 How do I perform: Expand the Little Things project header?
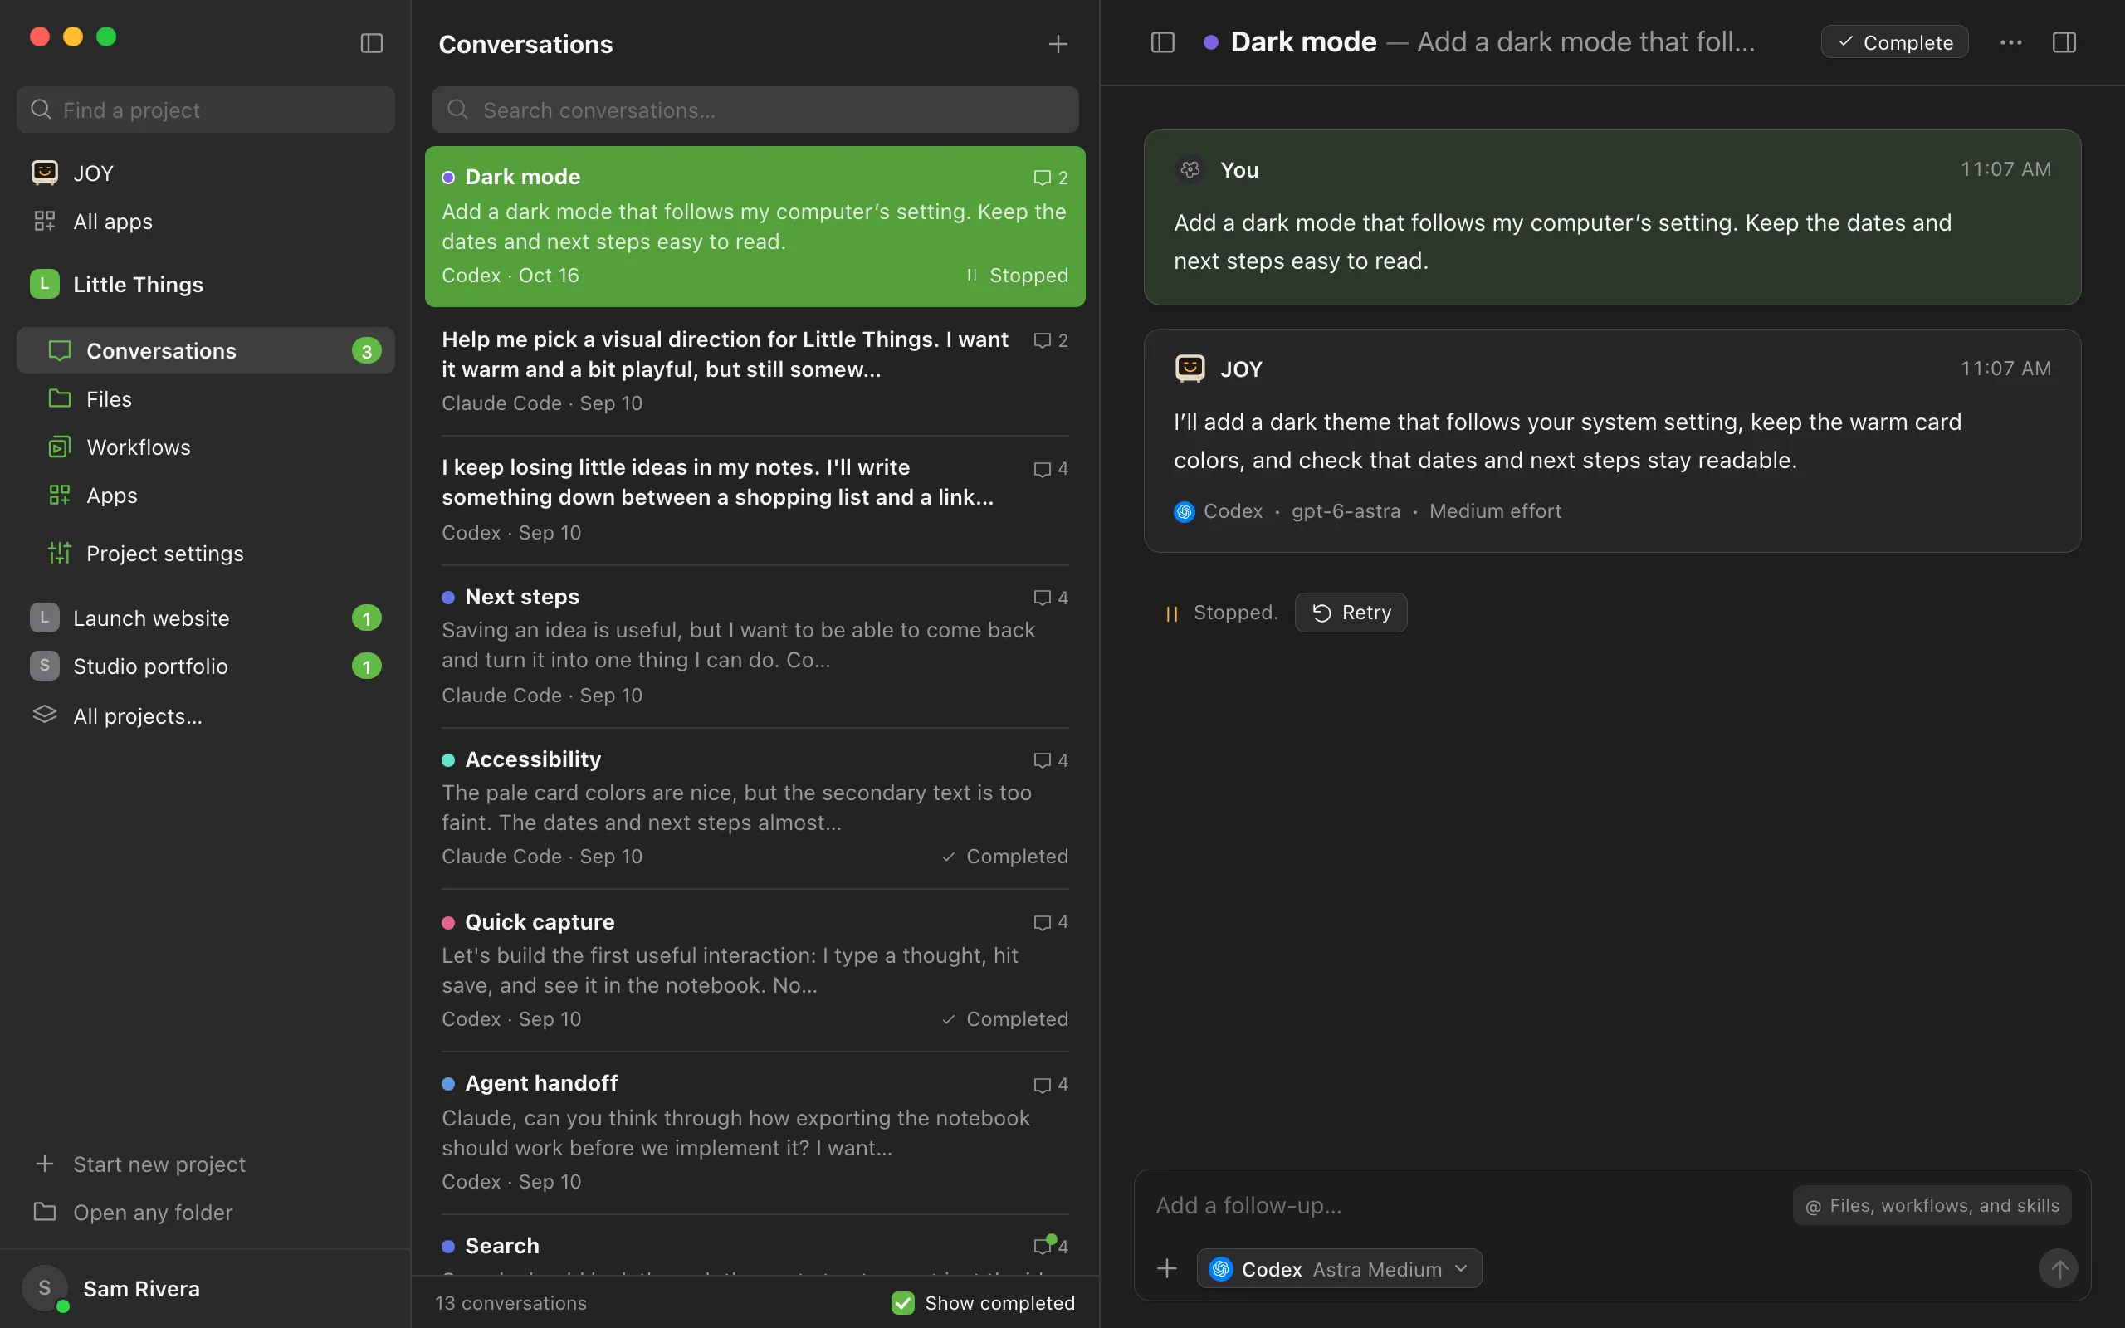(206, 284)
